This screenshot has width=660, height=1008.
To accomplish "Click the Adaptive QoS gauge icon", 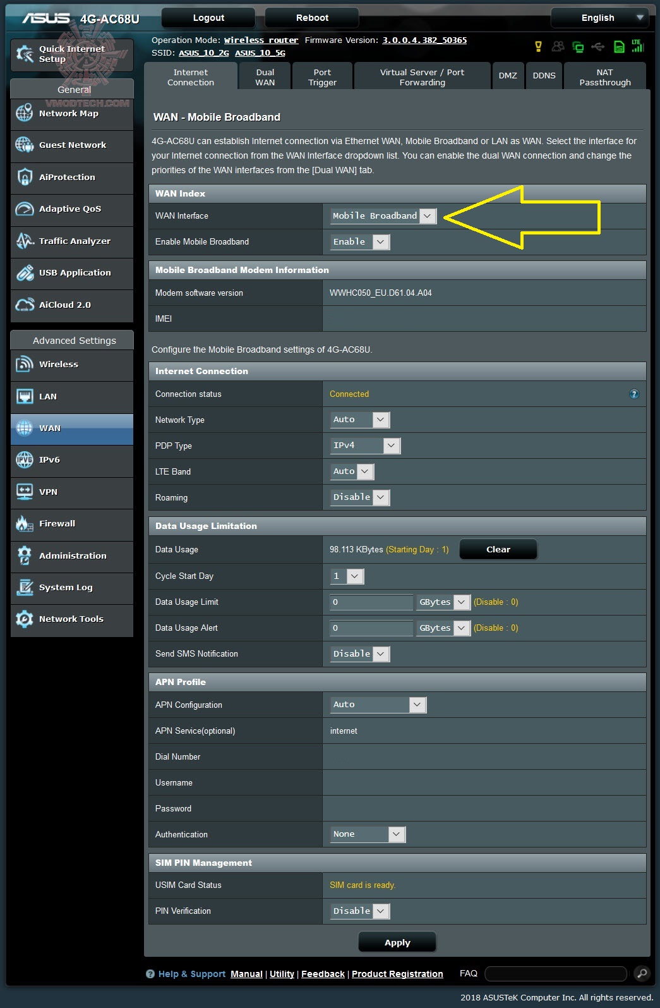I will click(x=25, y=209).
